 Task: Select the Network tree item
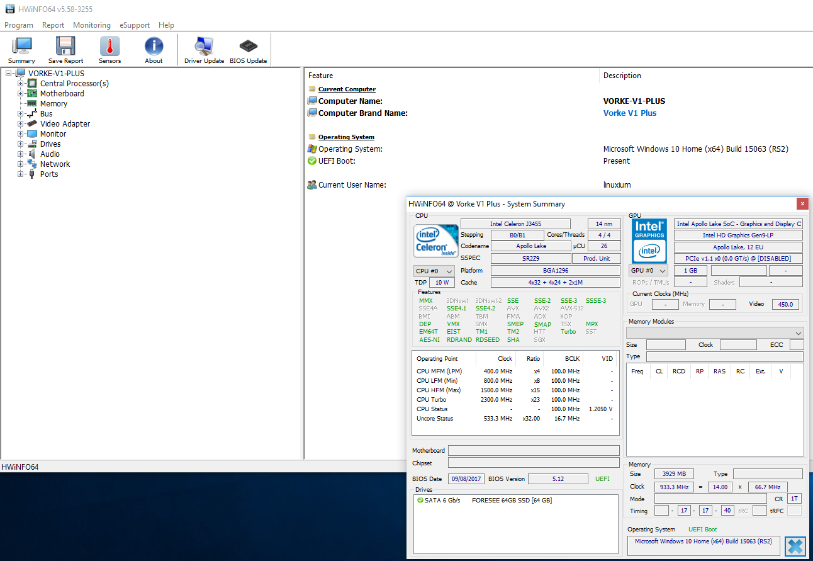[55, 164]
